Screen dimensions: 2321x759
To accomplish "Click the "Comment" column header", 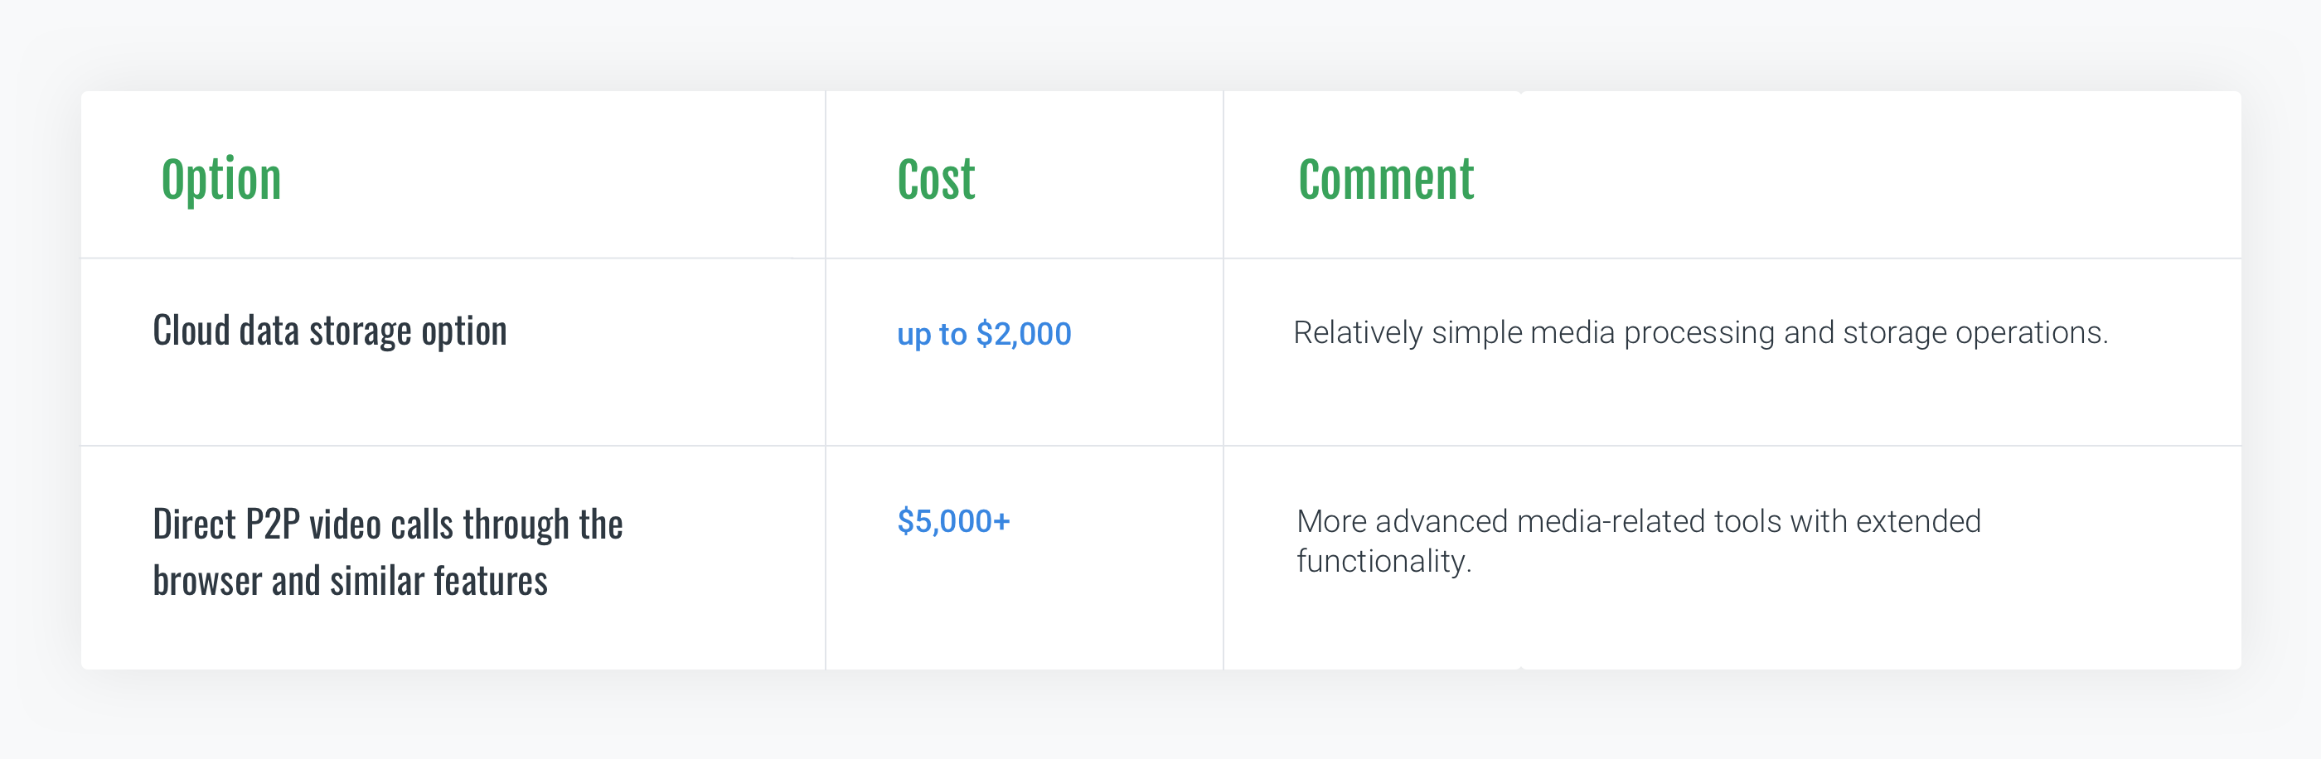I will [x=1385, y=180].
